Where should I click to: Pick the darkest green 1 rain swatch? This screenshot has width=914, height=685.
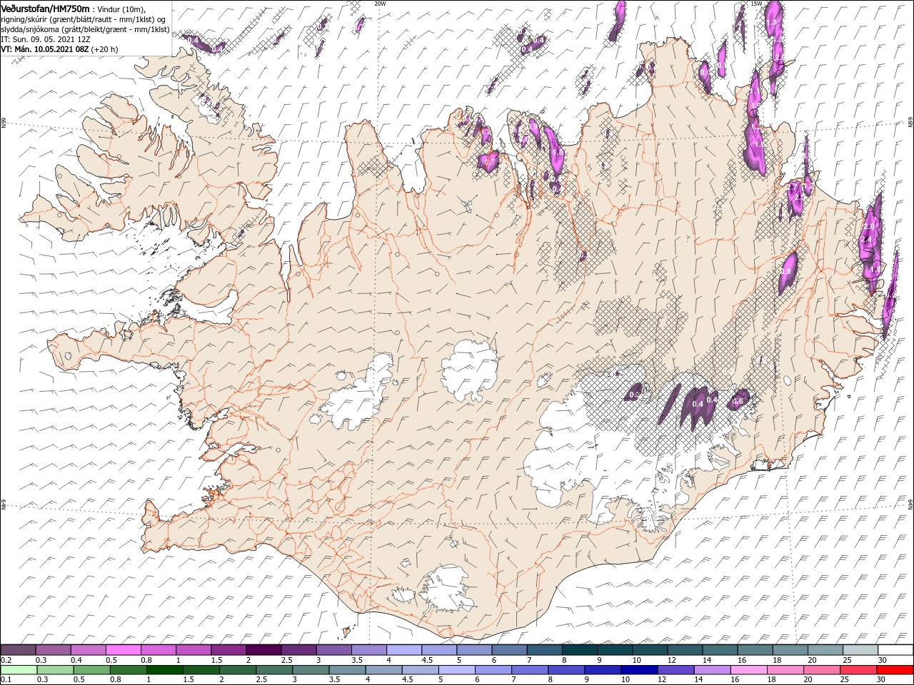coord(164,670)
